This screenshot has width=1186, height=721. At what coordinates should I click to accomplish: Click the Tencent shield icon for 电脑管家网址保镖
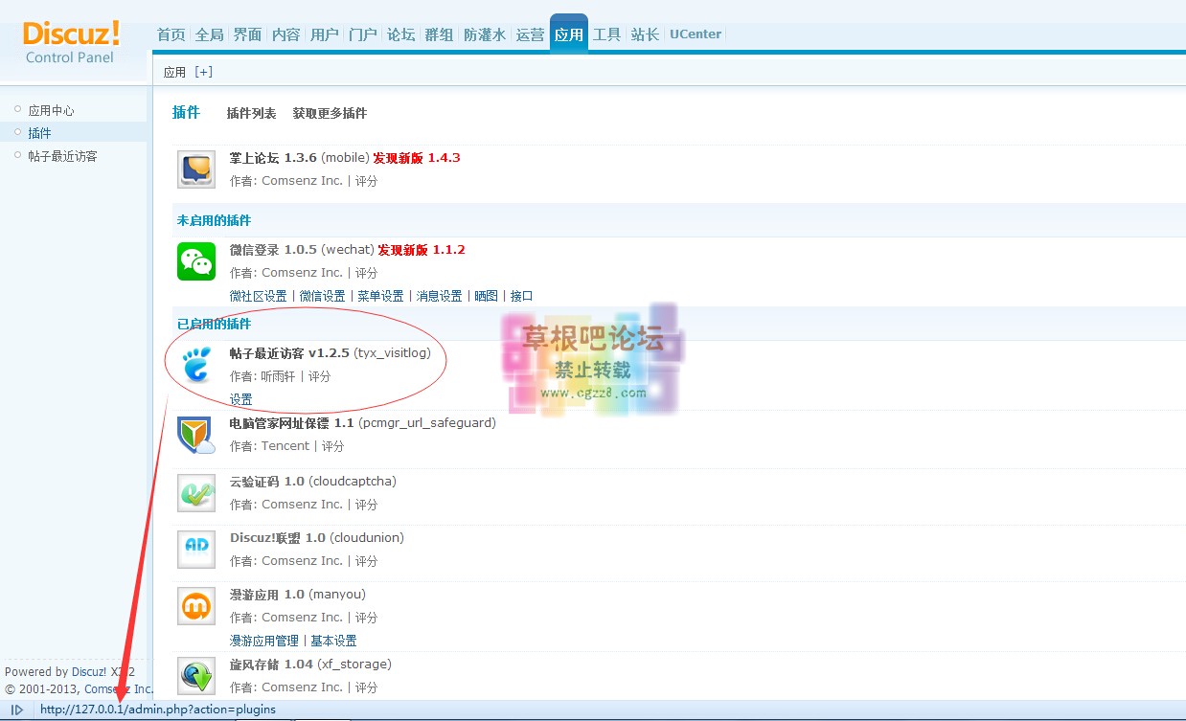coord(195,434)
